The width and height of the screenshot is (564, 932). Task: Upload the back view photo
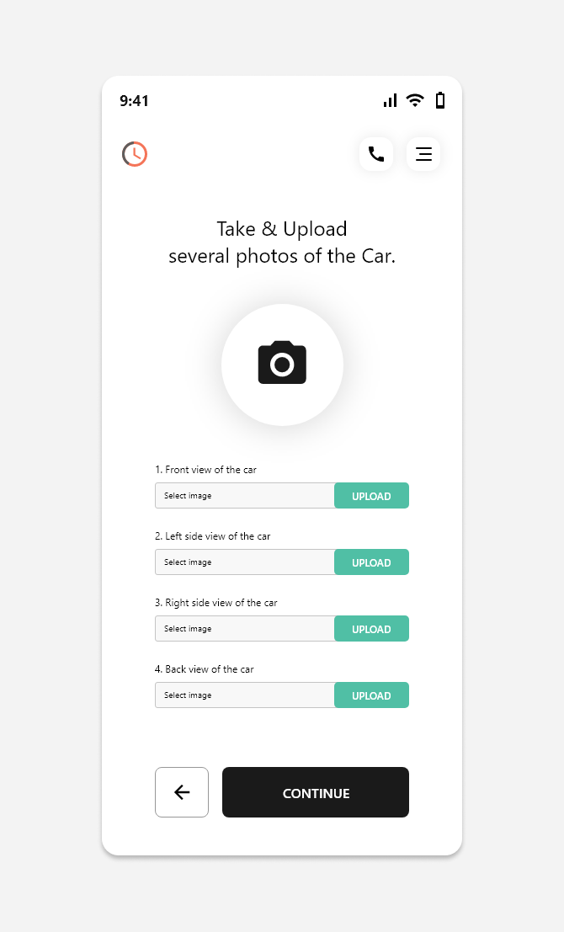tap(371, 695)
